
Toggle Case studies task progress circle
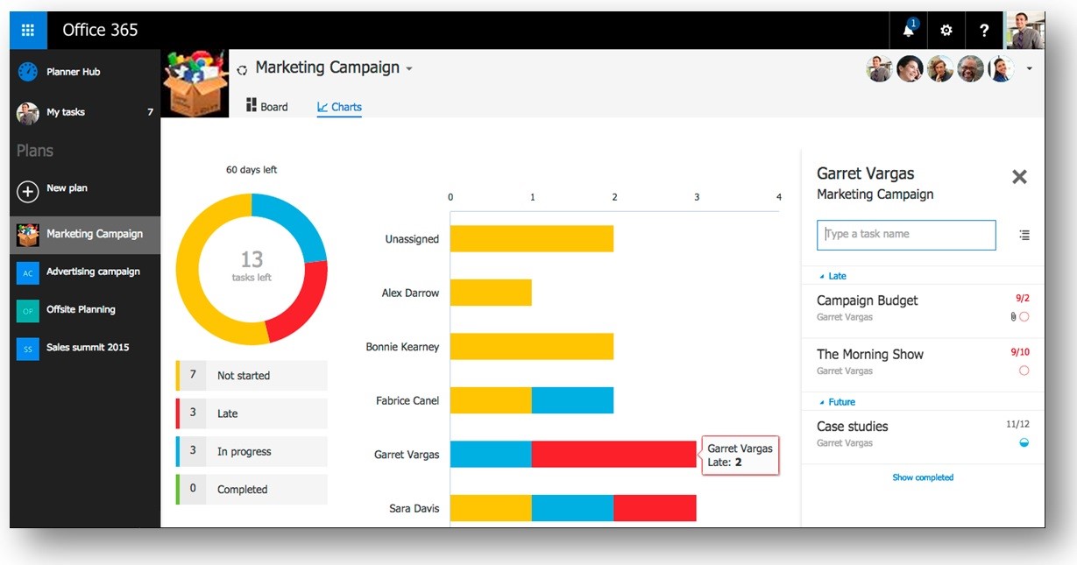1024,443
